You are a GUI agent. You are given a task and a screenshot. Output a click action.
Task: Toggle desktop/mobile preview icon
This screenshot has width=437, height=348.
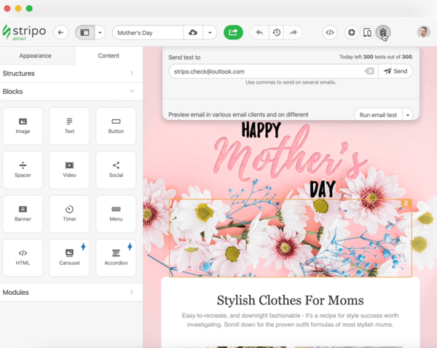[x=368, y=33]
